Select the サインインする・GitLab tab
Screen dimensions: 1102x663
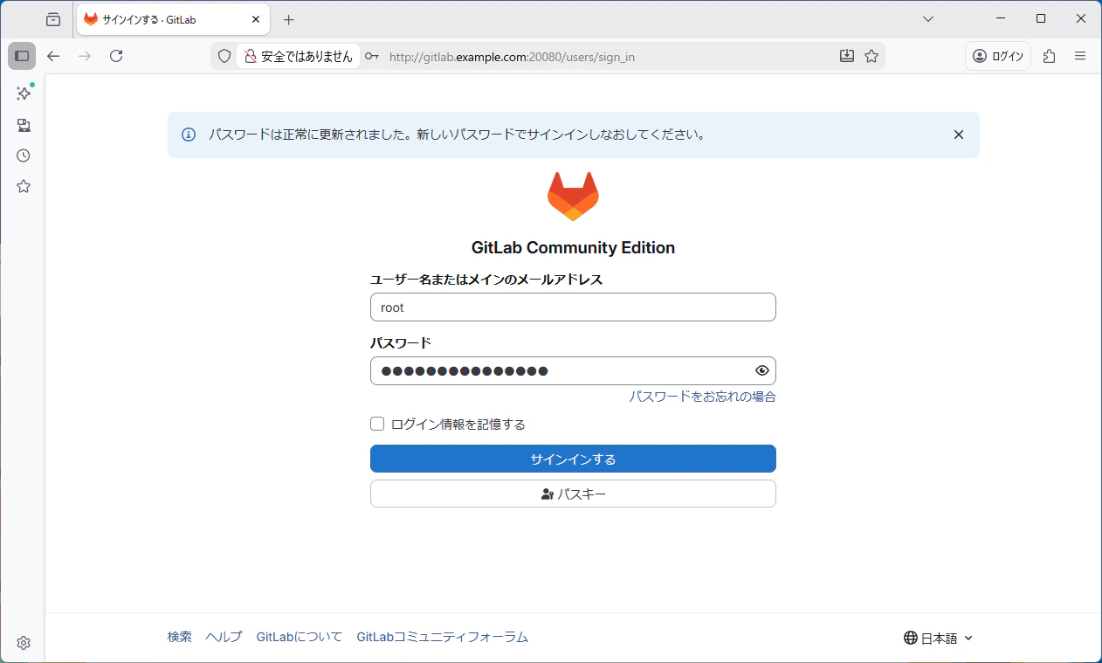coord(173,19)
